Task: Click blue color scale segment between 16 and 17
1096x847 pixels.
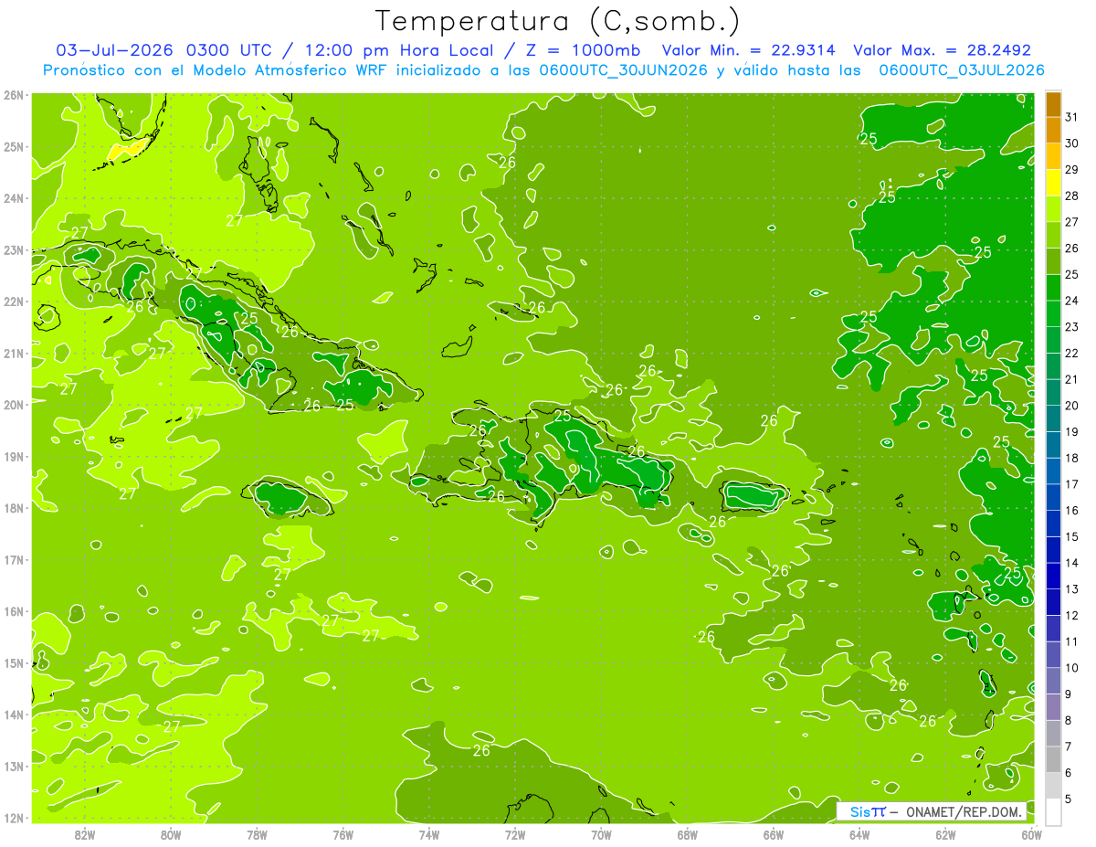Action: (1053, 497)
